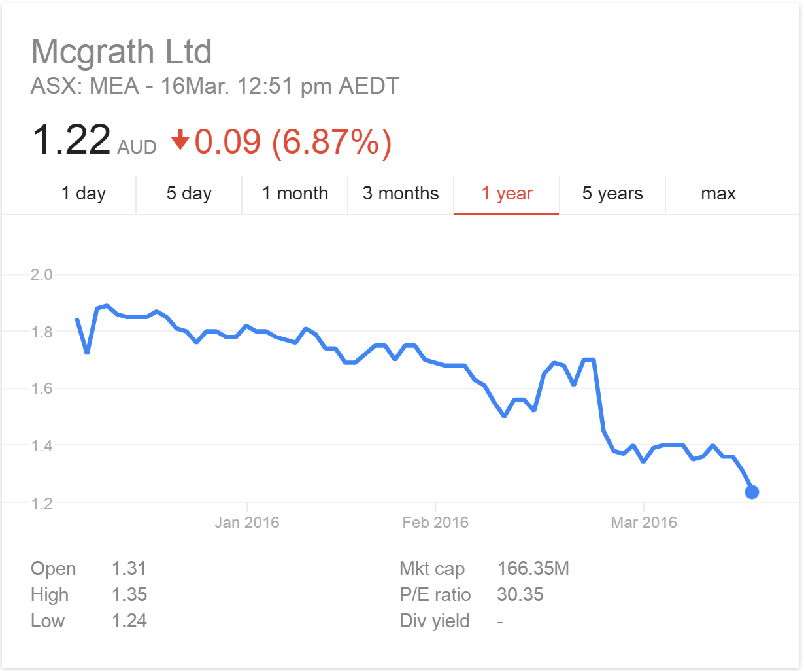Screen dimensions: 804x671
Task: Click the Feb 2016 axis label
Action: pyautogui.click(x=435, y=523)
